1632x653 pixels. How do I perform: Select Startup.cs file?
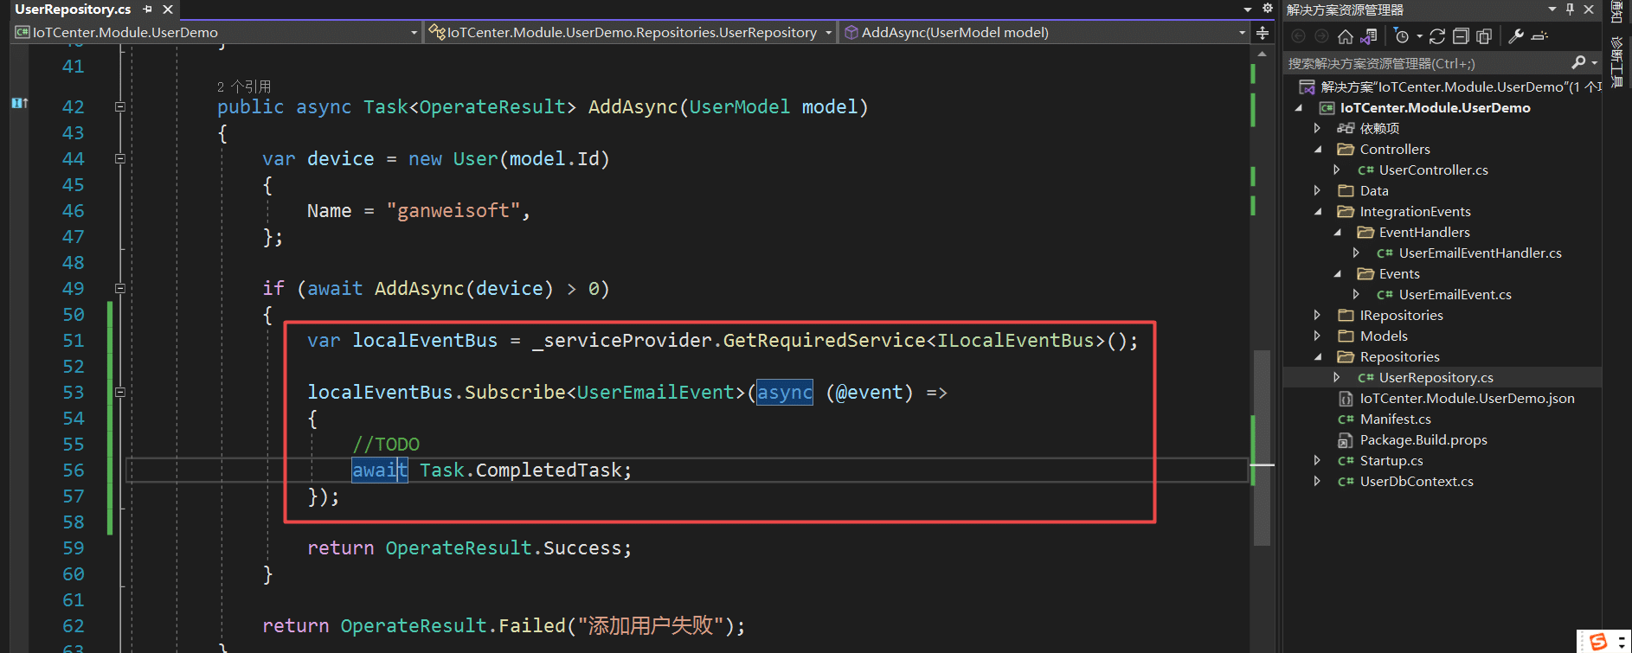pos(1391,461)
